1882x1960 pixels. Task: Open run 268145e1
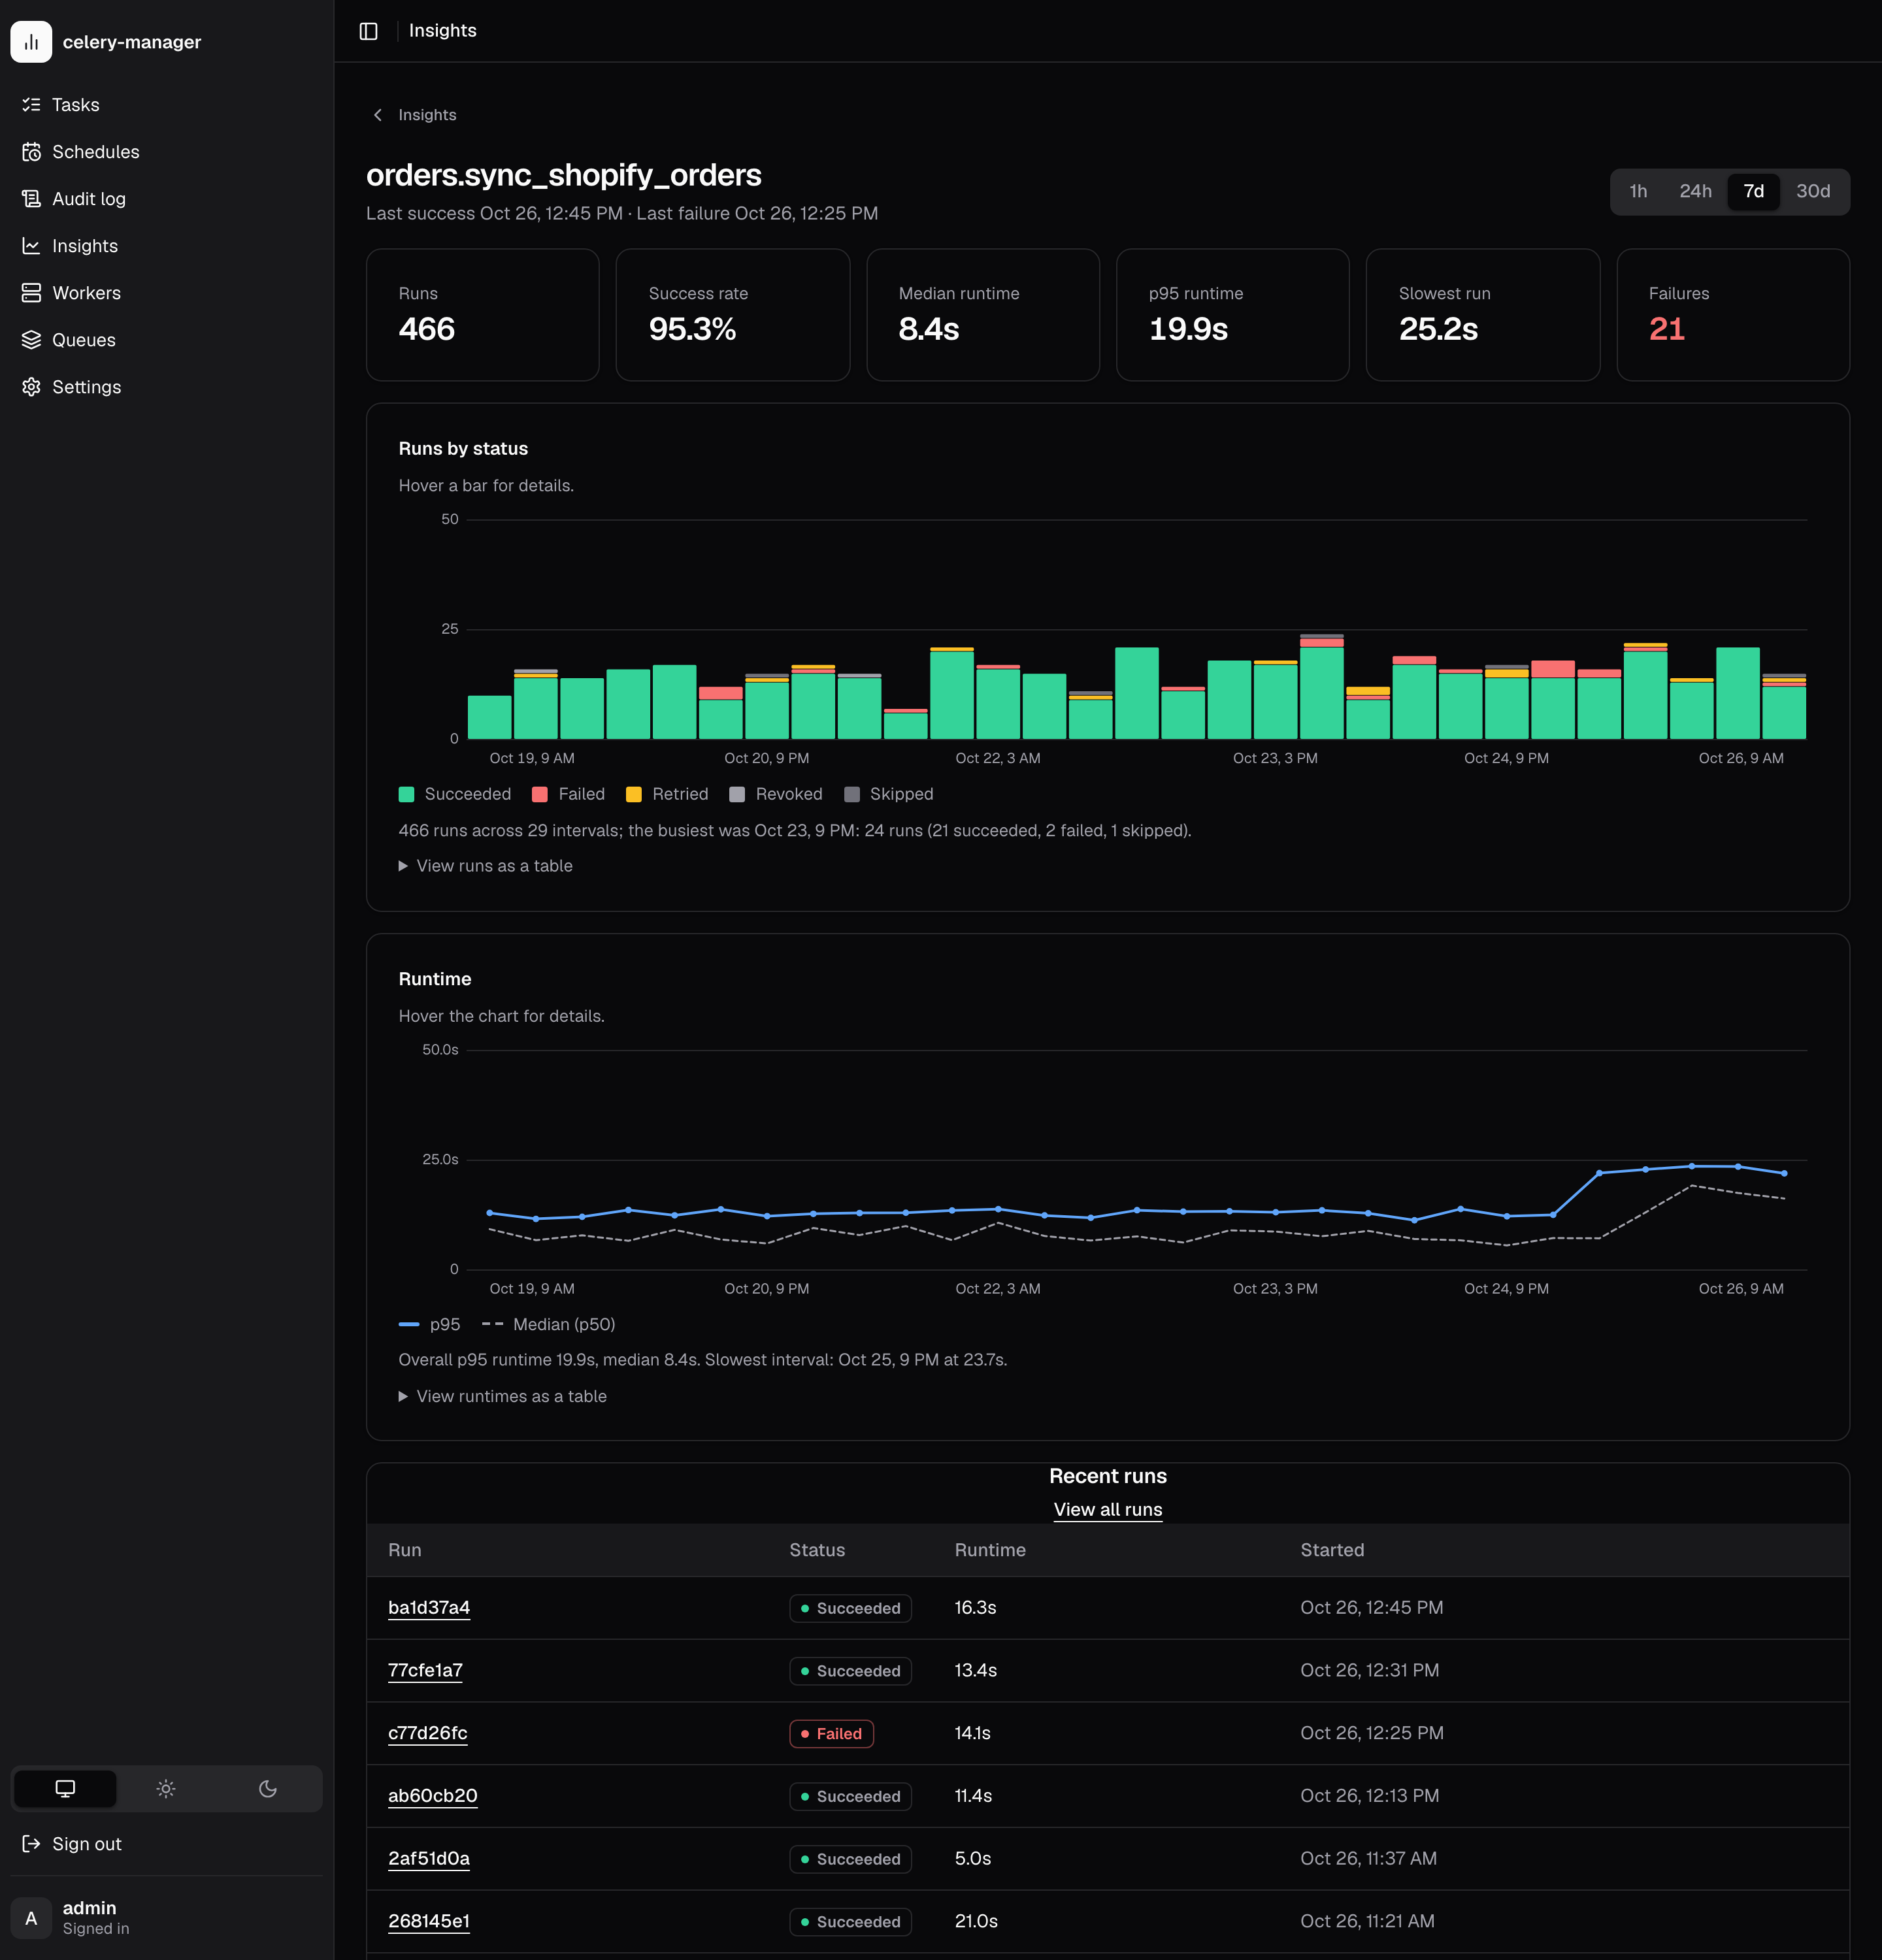click(429, 1921)
